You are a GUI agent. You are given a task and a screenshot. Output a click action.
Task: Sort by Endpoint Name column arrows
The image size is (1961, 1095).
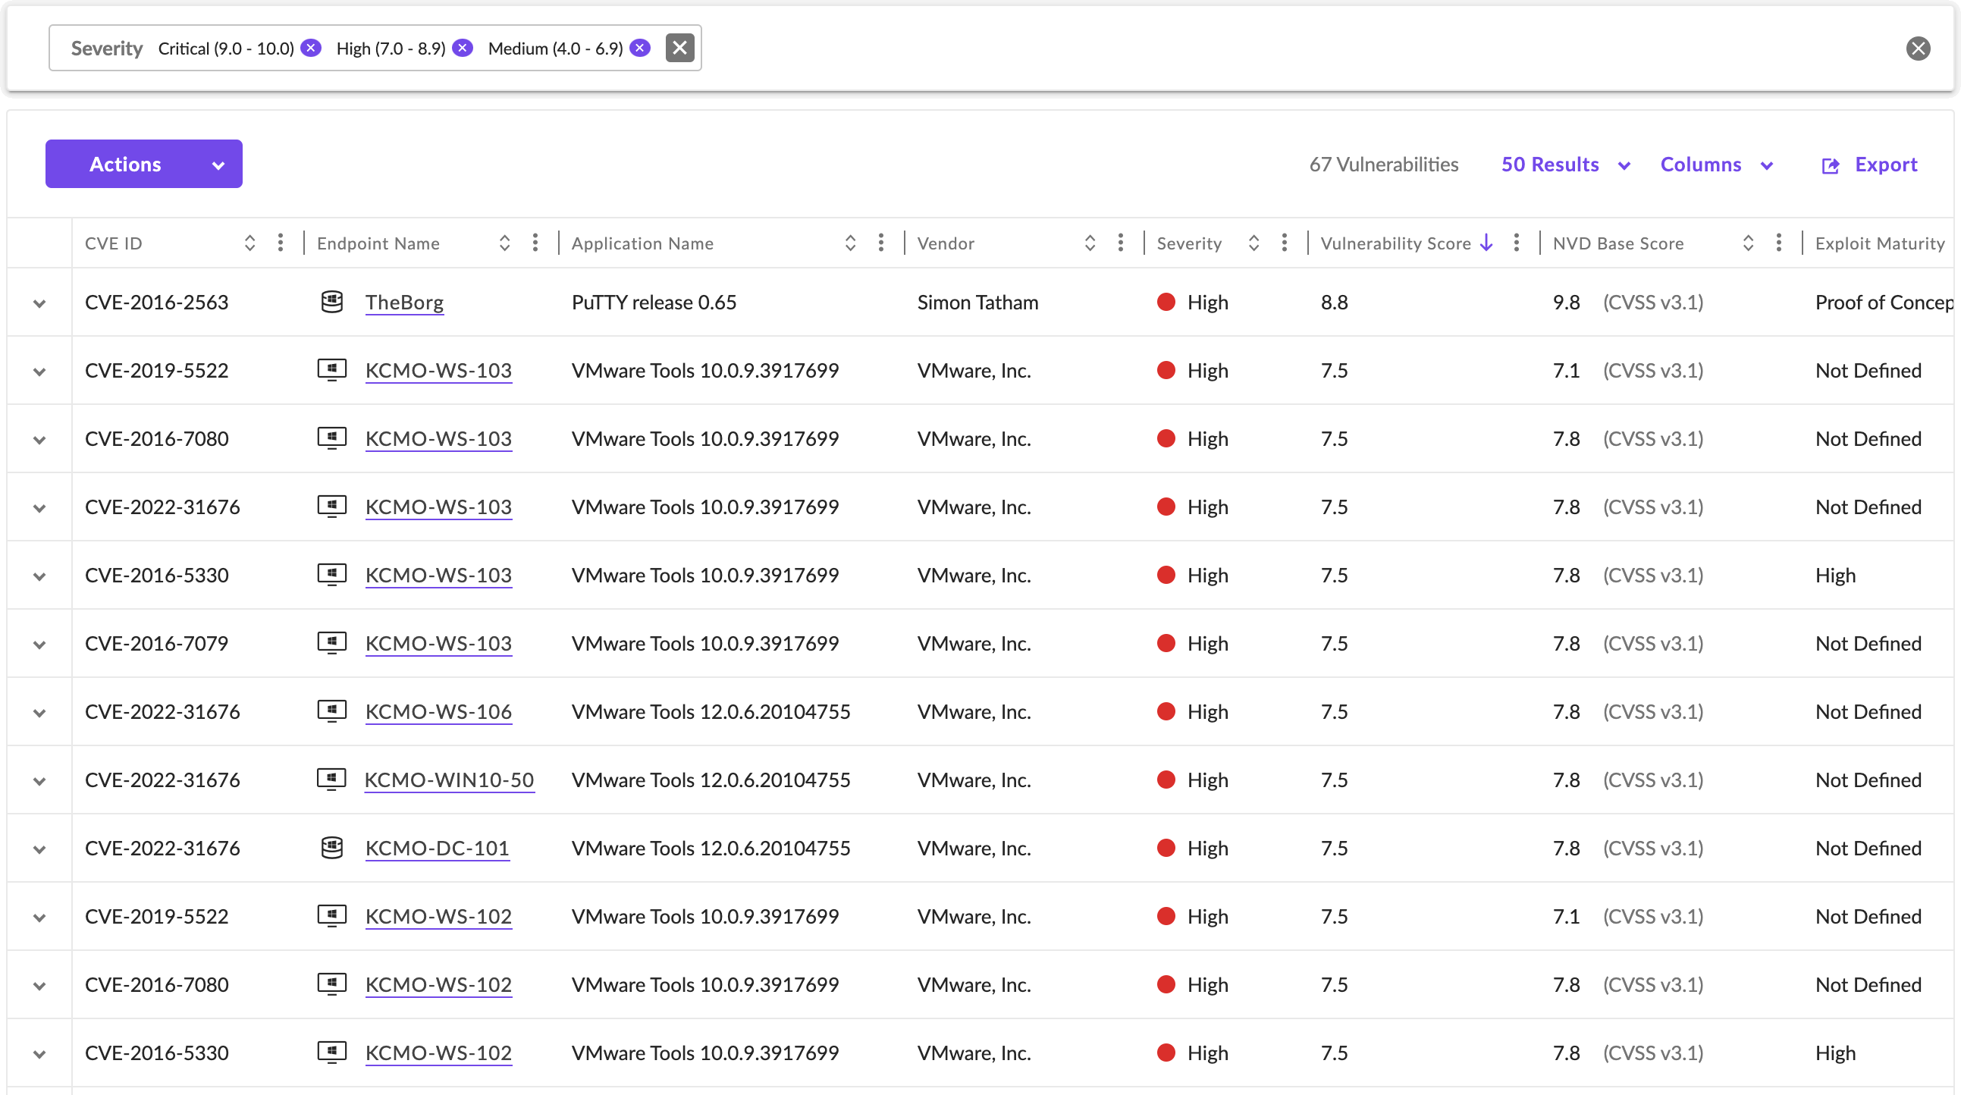(x=505, y=243)
